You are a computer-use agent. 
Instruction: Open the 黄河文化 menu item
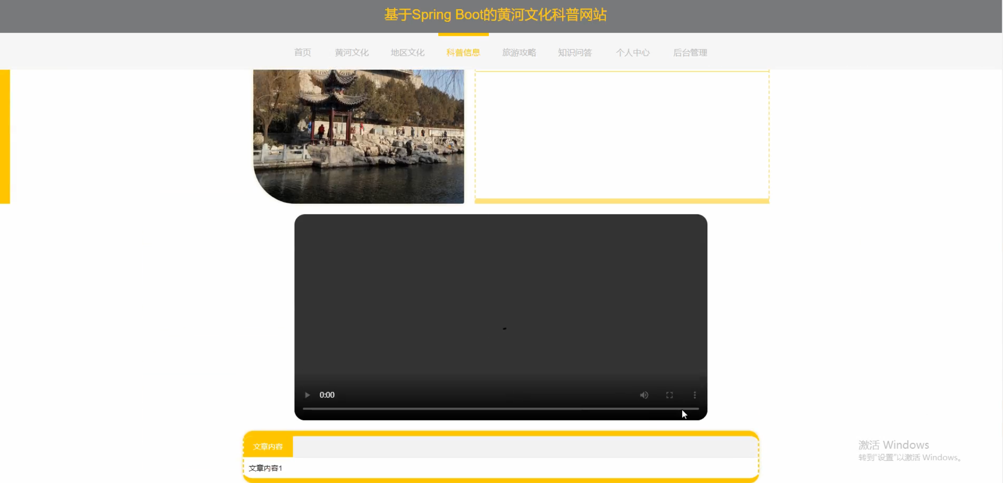[351, 52]
